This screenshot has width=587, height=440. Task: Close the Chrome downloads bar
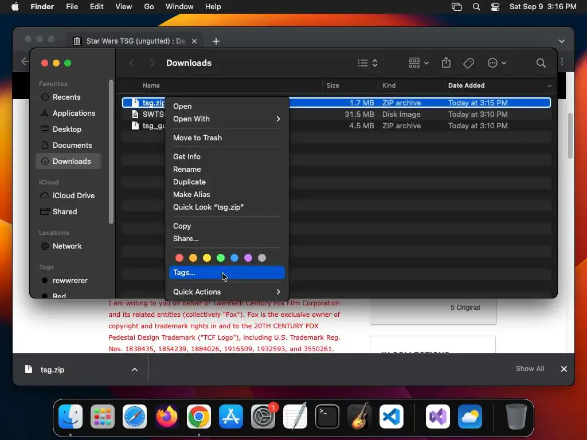[564, 369]
